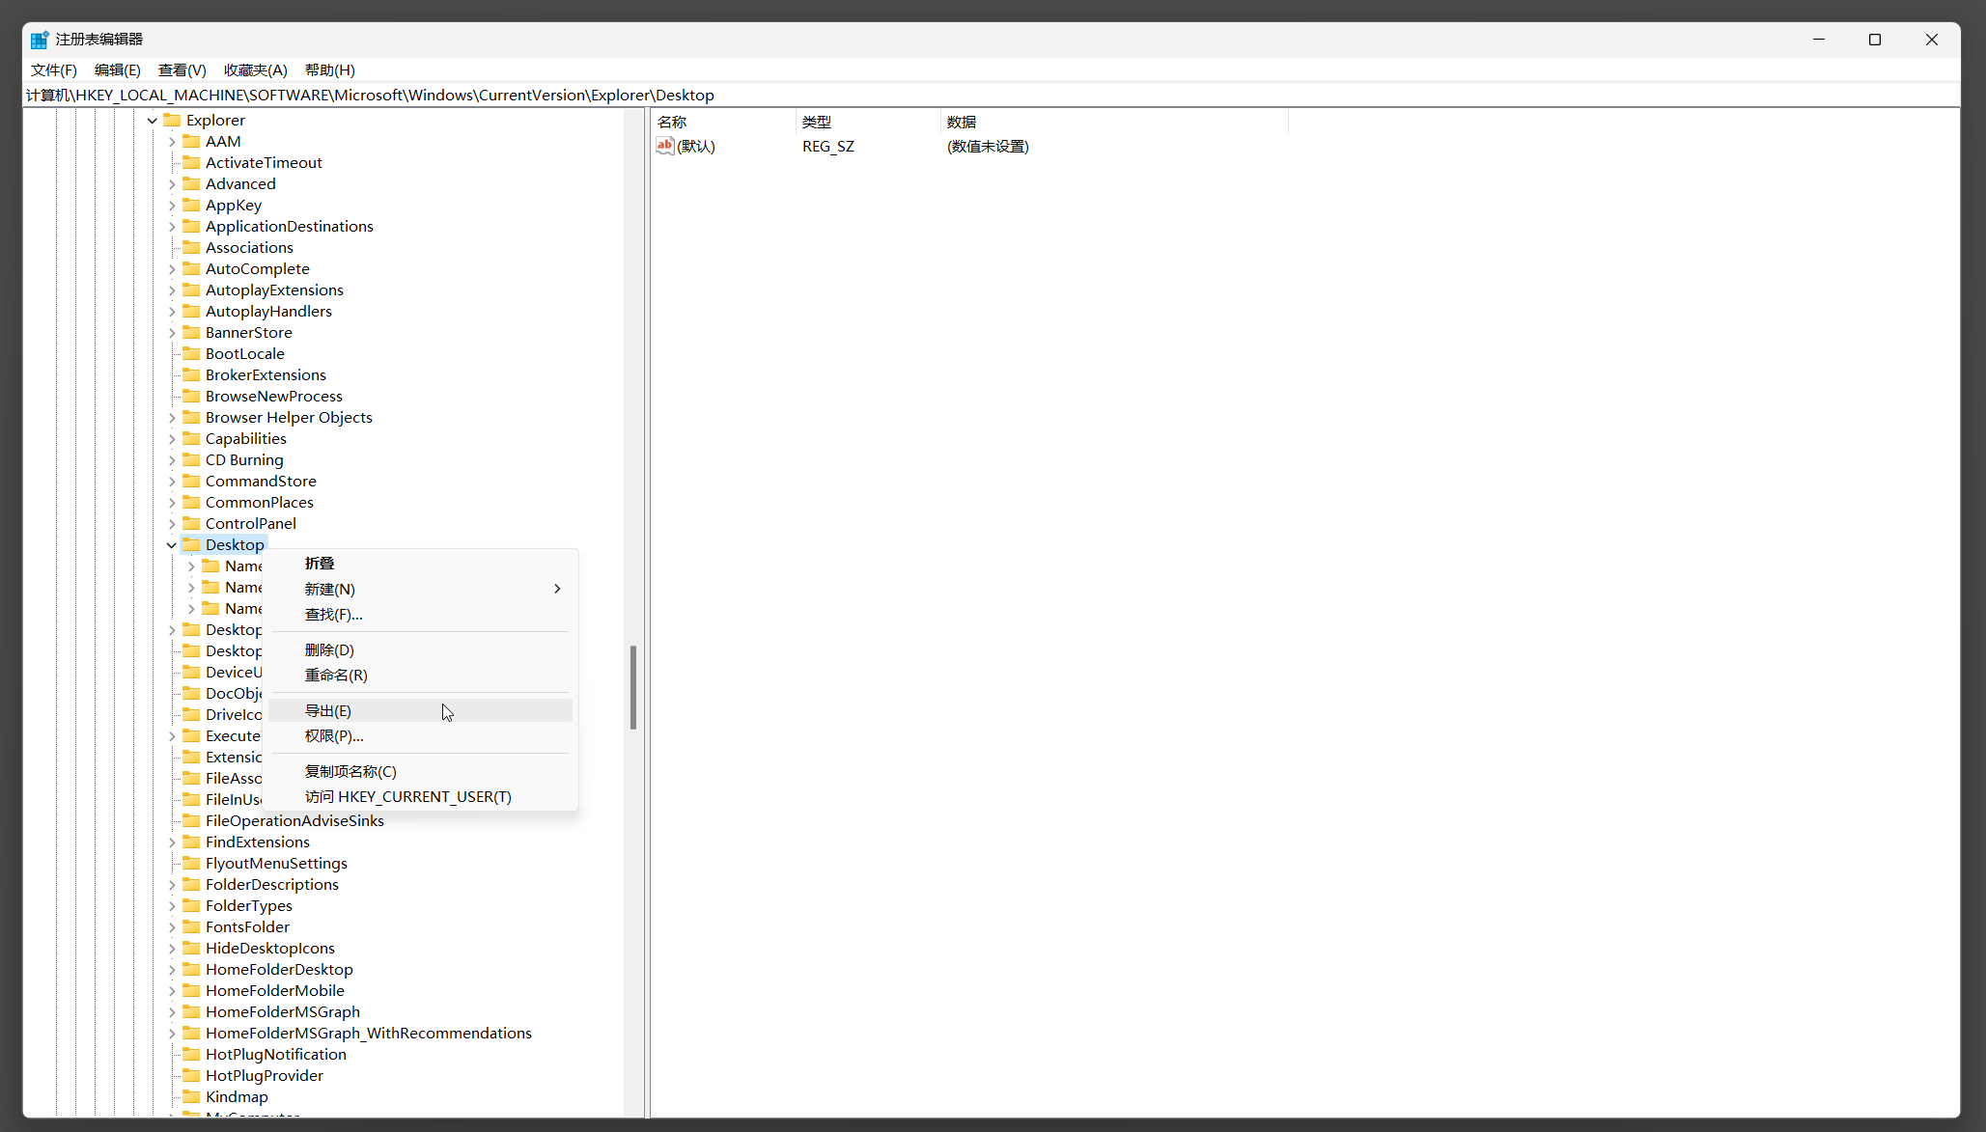Click the BootLocale folder icon
This screenshot has height=1132, width=1986.
(191, 354)
